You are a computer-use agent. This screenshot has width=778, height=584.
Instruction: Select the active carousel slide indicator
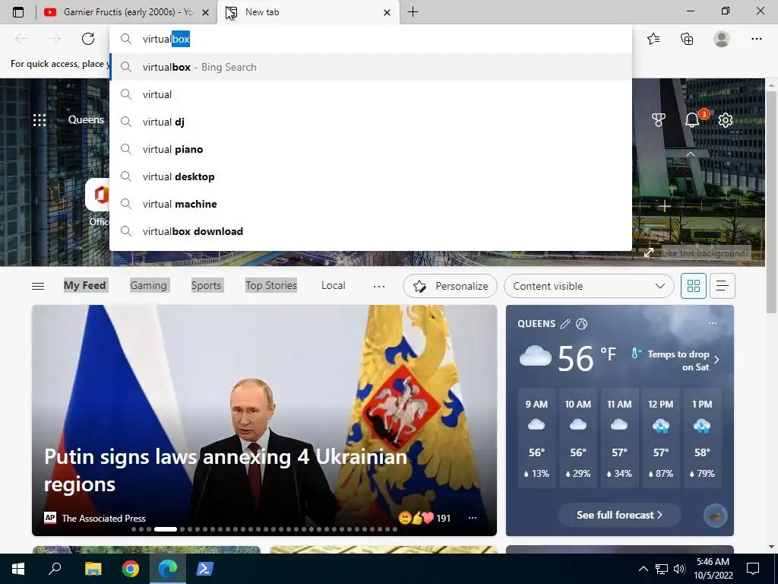click(x=165, y=529)
